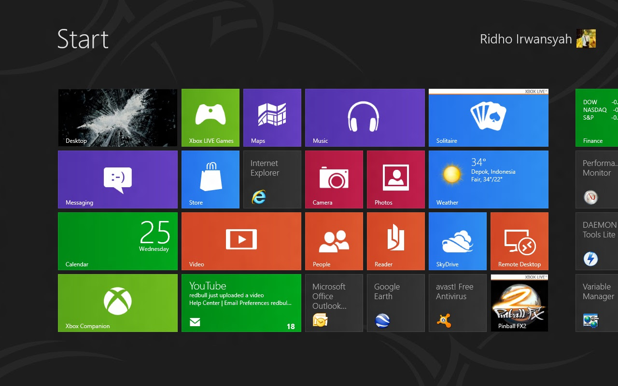Open the Messaging tile

pos(118,179)
